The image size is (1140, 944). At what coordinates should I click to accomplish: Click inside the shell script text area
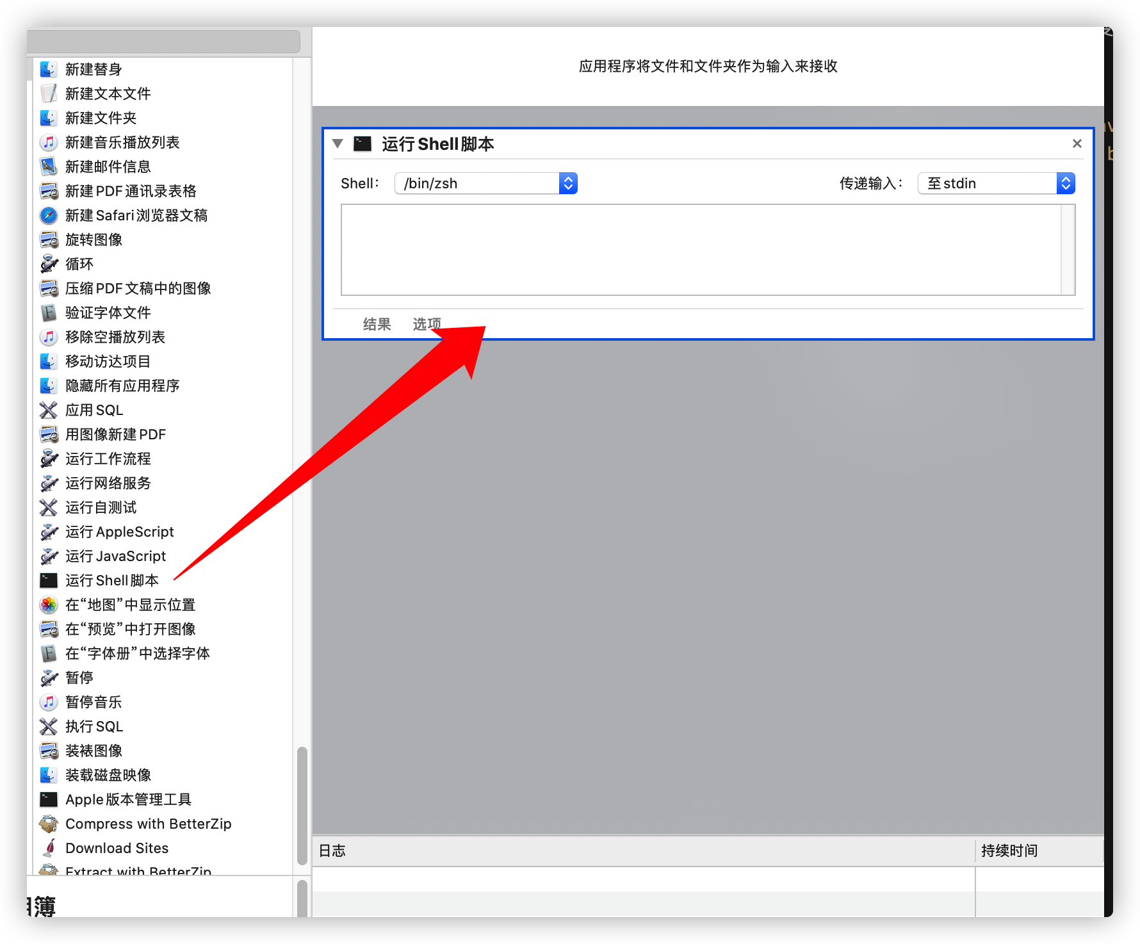[x=701, y=250]
